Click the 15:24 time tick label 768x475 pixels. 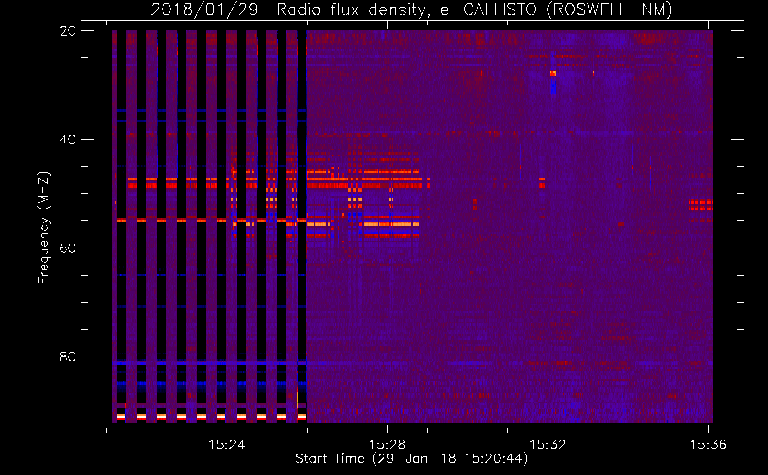[227, 445]
